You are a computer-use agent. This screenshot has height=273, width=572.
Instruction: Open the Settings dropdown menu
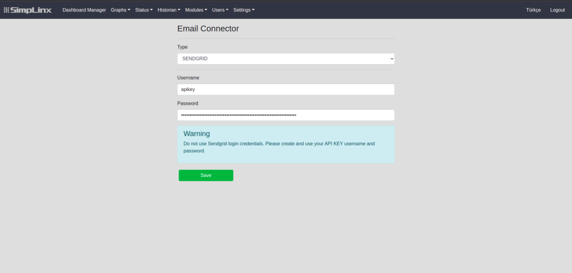point(244,10)
